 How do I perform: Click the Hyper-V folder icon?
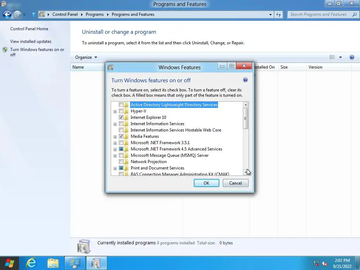[126, 111]
